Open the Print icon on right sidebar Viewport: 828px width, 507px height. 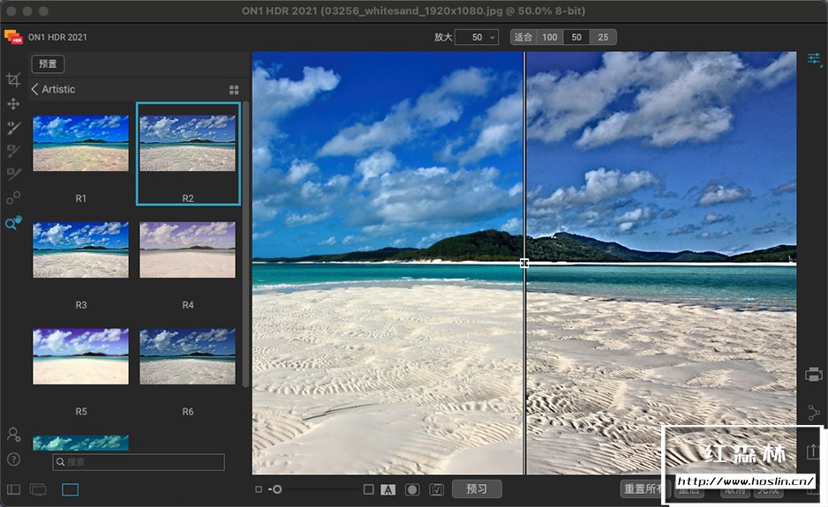tap(814, 375)
